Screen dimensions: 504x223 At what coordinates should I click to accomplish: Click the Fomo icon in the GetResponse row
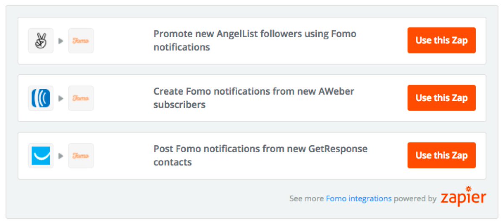(81, 156)
